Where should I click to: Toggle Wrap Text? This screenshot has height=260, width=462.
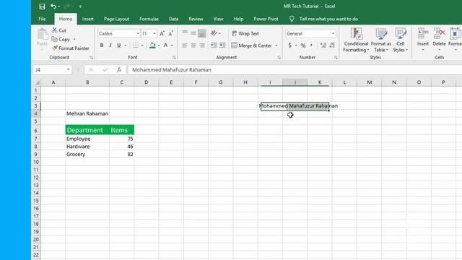pos(245,33)
